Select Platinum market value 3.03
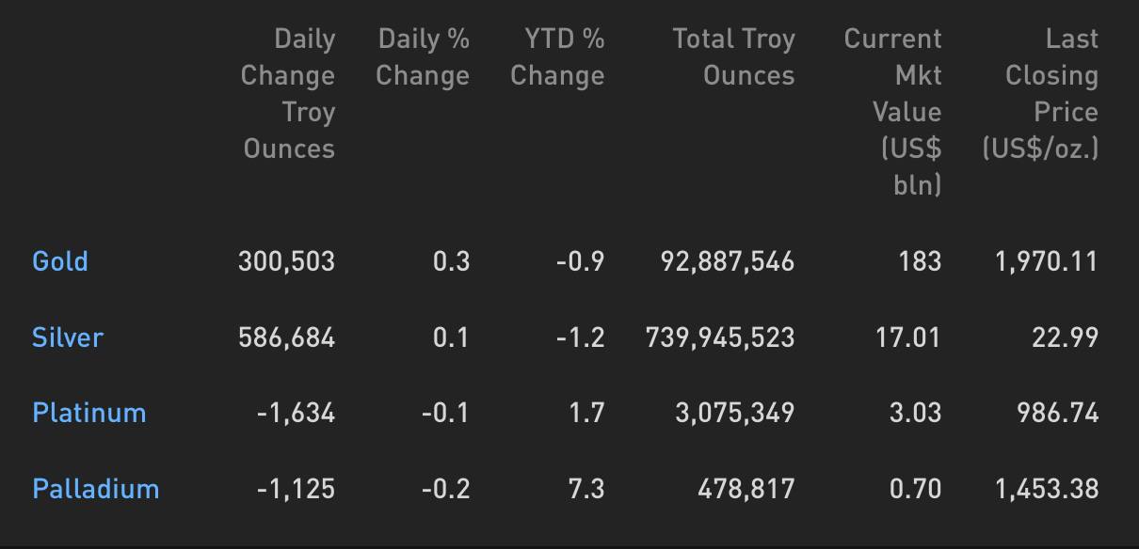 click(x=915, y=413)
